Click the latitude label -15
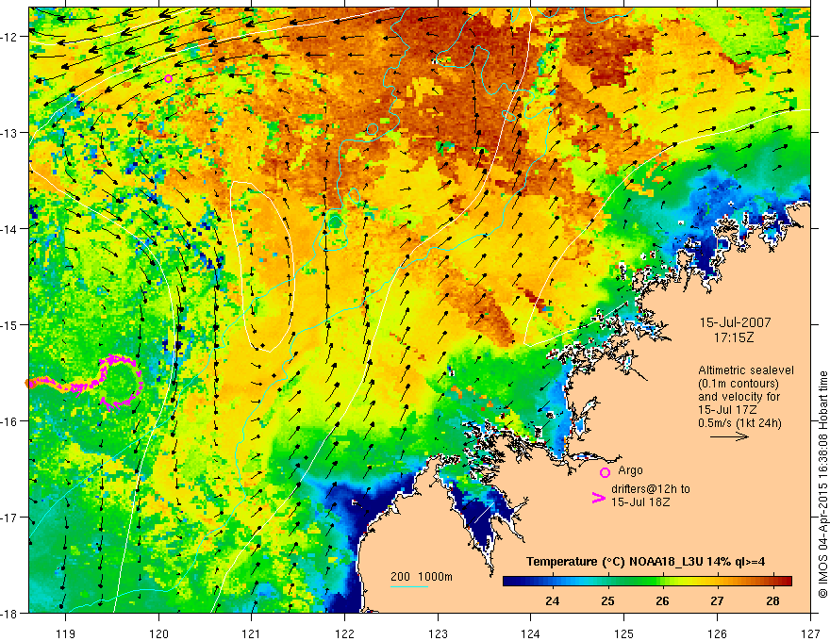 [x=9, y=324]
